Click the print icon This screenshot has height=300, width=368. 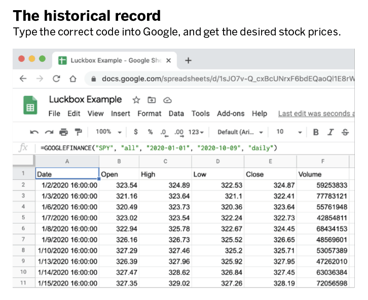pyautogui.click(x=63, y=132)
